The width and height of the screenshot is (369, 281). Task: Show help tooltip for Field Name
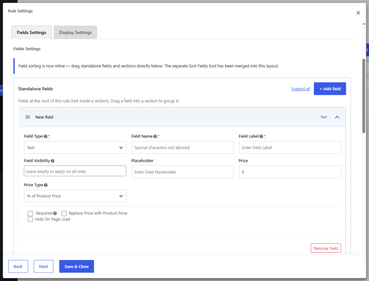coord(155,136)
